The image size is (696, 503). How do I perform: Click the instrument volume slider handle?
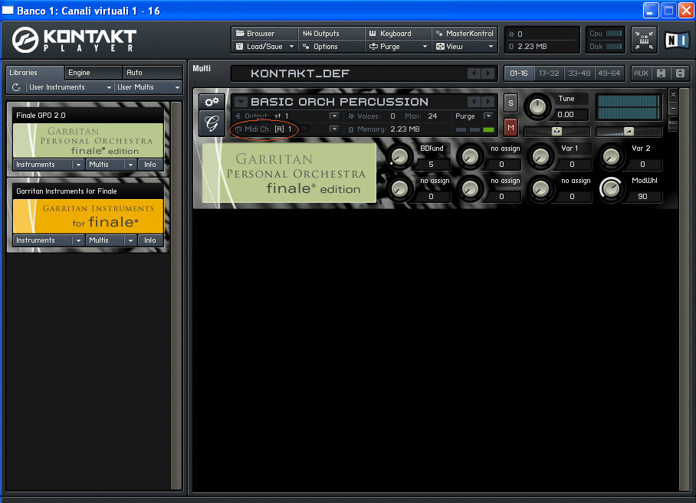point(629,131)
